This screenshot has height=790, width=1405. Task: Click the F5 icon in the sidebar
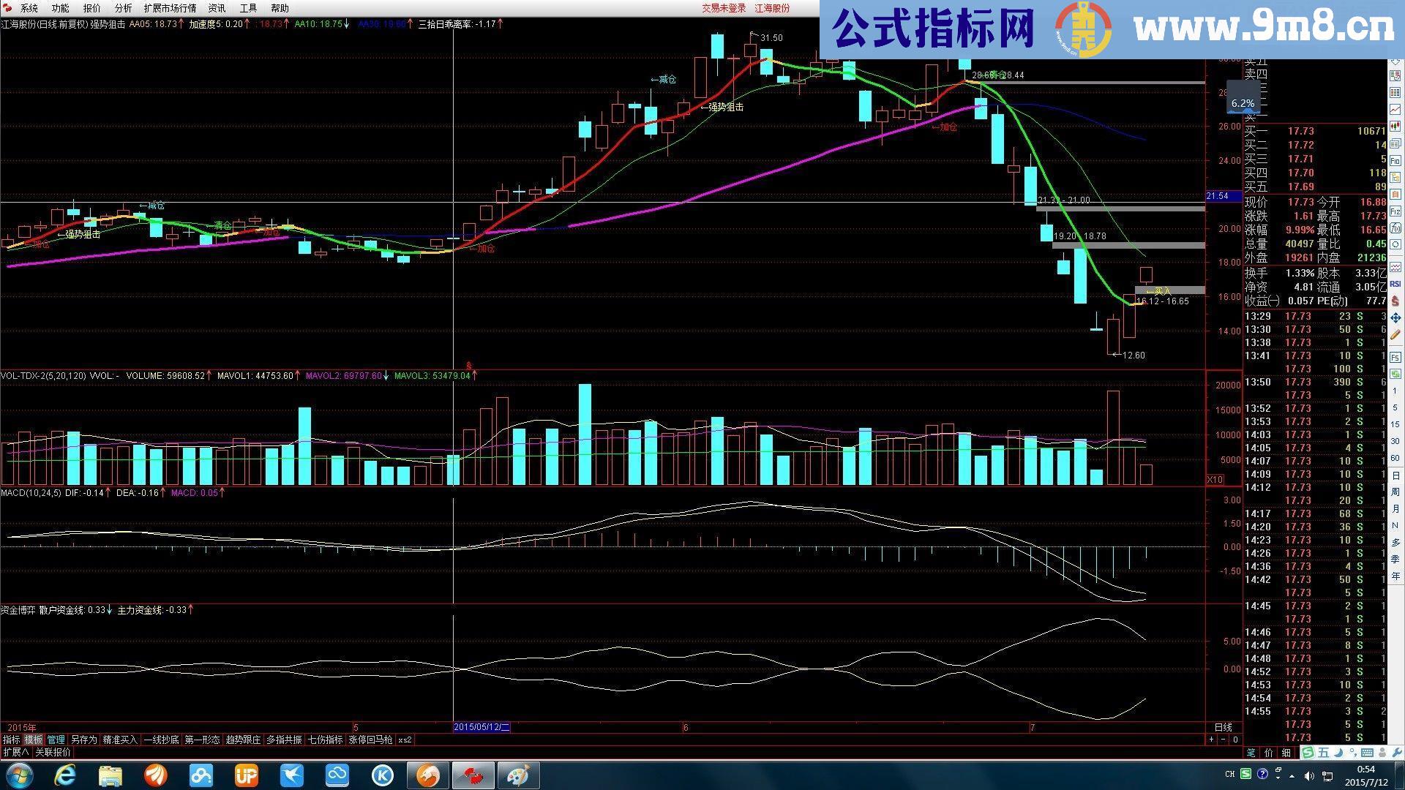(x=1395, y=356)
